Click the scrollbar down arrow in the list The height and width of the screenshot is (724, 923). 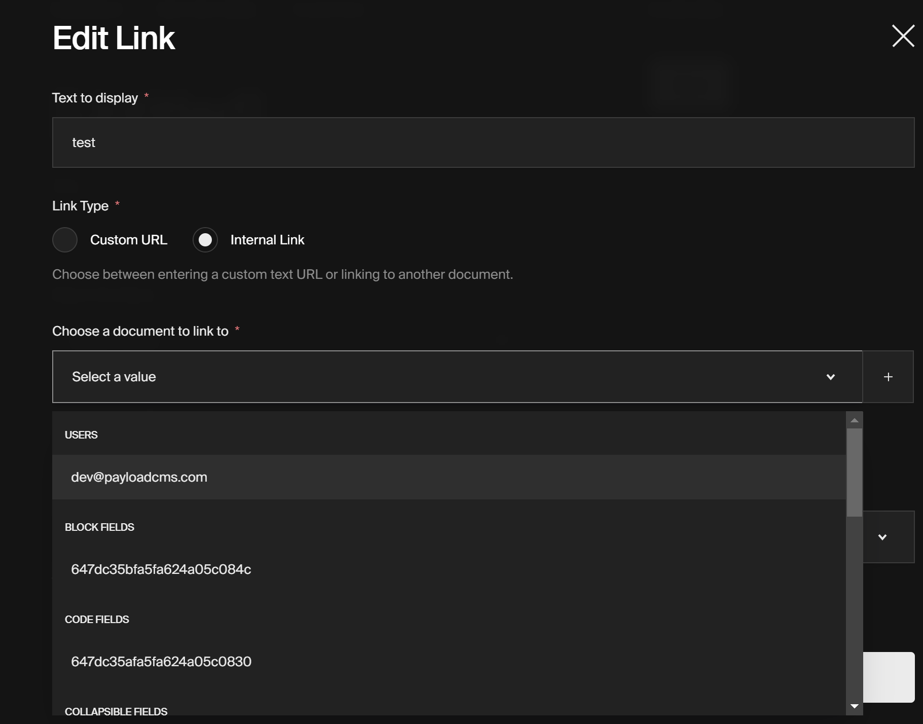[x=854, y=705]
